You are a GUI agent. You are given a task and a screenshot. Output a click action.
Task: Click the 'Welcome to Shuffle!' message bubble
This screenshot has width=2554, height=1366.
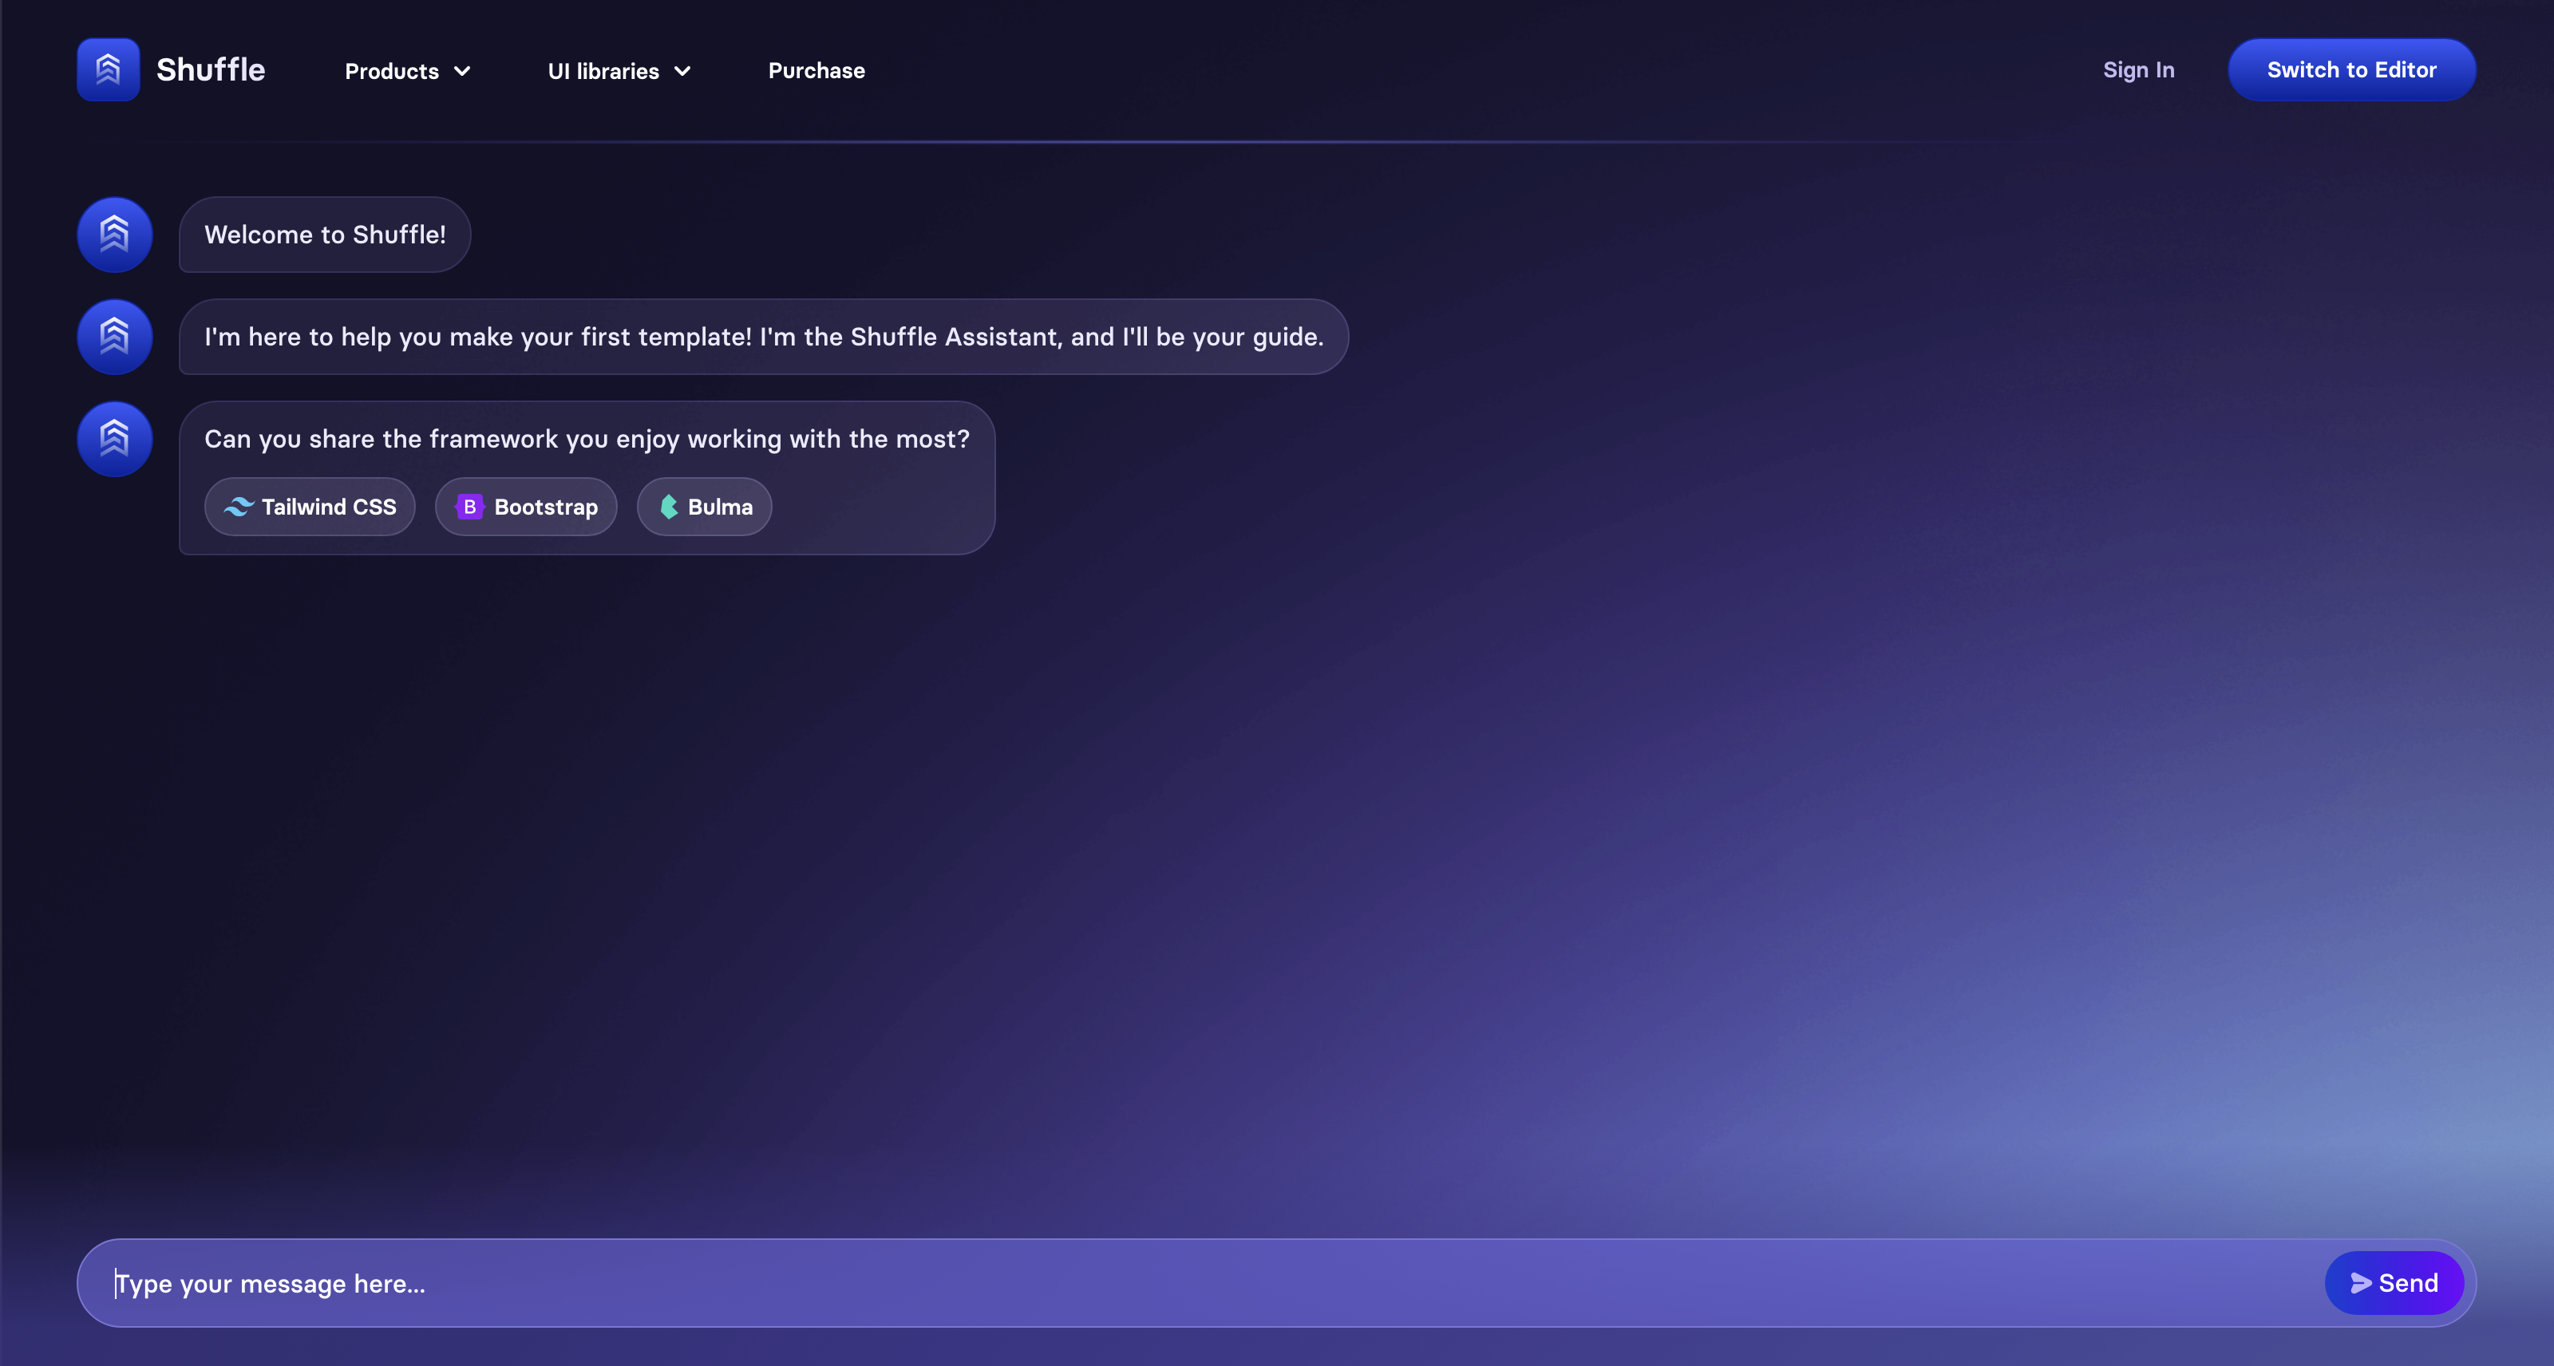point(324,235)
